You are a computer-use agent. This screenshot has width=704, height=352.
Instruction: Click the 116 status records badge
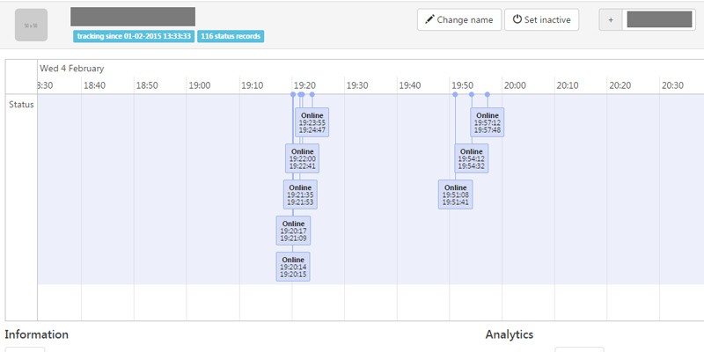tap(231, 36)
